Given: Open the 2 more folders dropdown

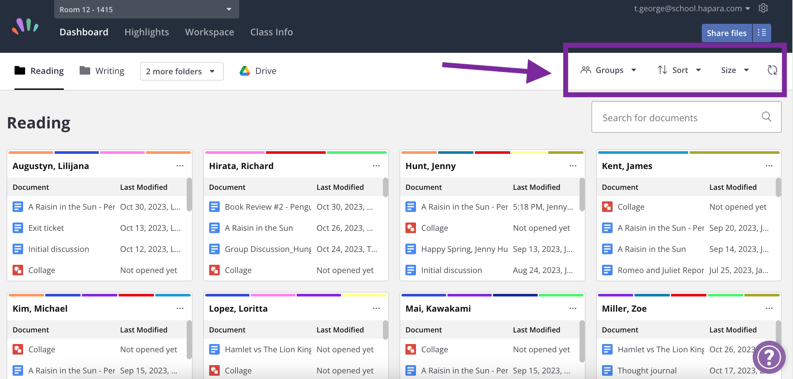Looking at the screenshot, I should click(x=182, y=71).
